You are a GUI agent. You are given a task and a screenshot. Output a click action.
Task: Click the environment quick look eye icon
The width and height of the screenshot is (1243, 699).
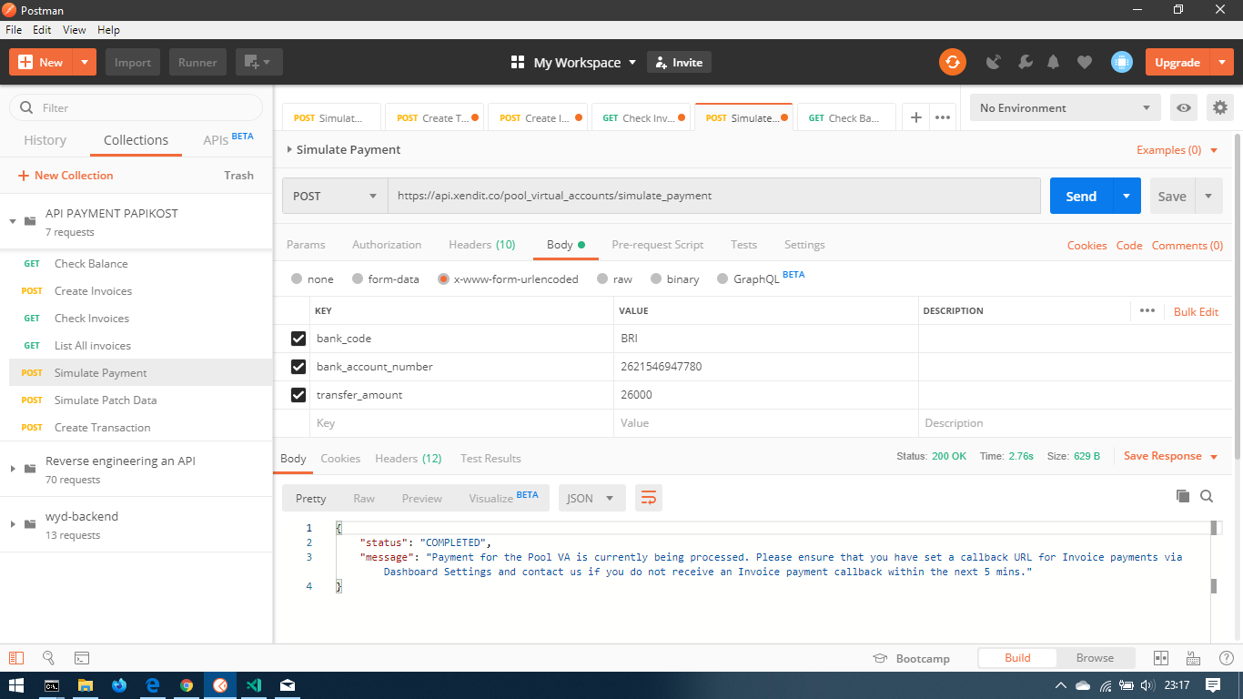[x=1184, y=107]
